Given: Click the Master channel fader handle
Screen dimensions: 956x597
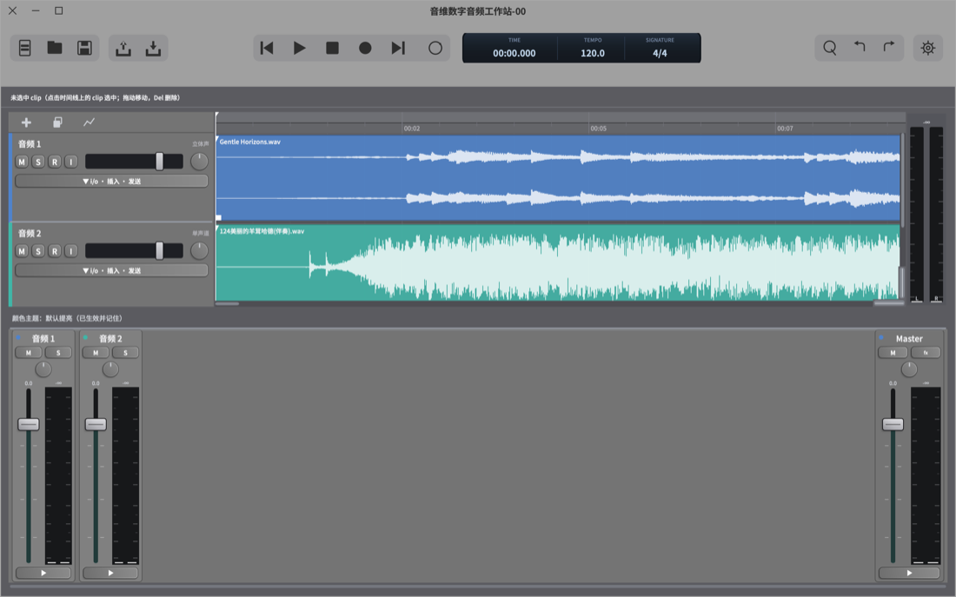Looking at the screenshot, I should click(893, 424).
